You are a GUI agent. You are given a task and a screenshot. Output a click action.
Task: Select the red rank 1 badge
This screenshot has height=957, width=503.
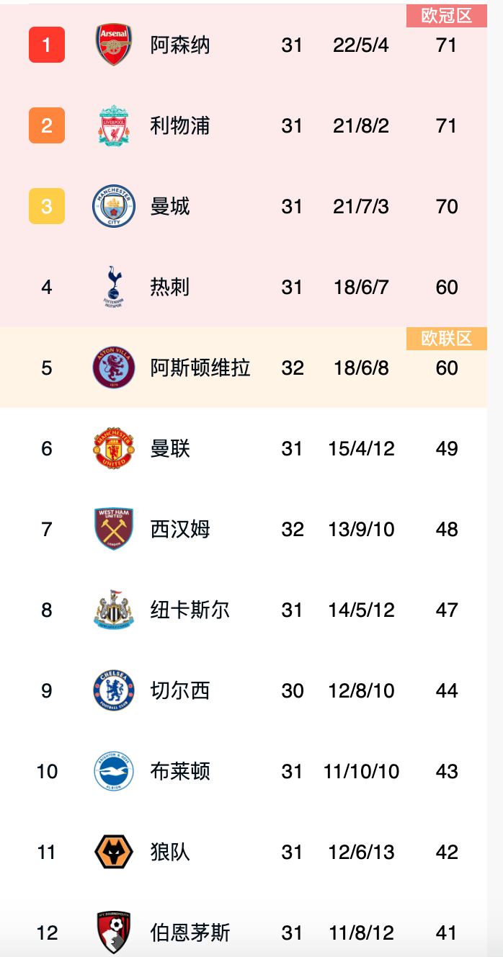point(47,45)
